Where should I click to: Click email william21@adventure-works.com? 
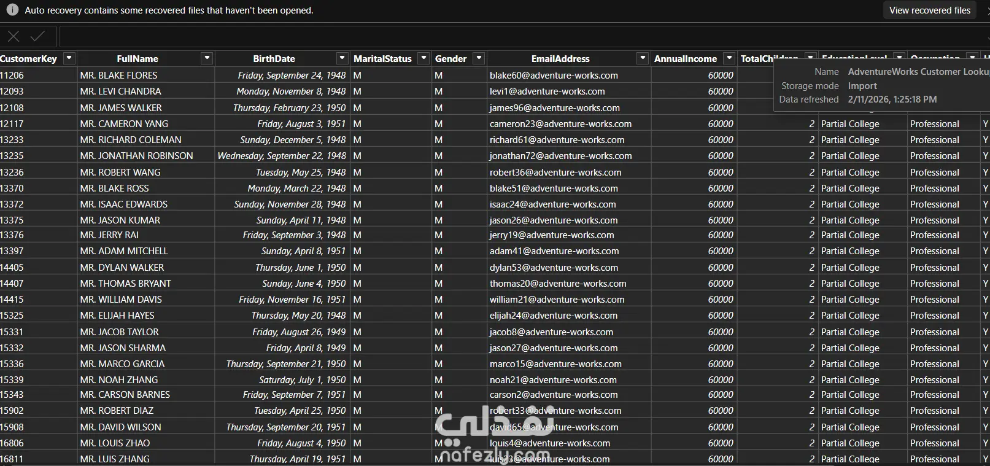557,299
